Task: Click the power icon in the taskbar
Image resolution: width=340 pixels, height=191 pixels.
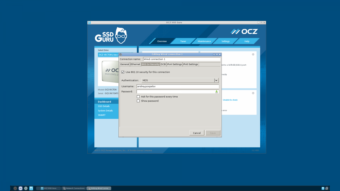Action: [15, 188]
